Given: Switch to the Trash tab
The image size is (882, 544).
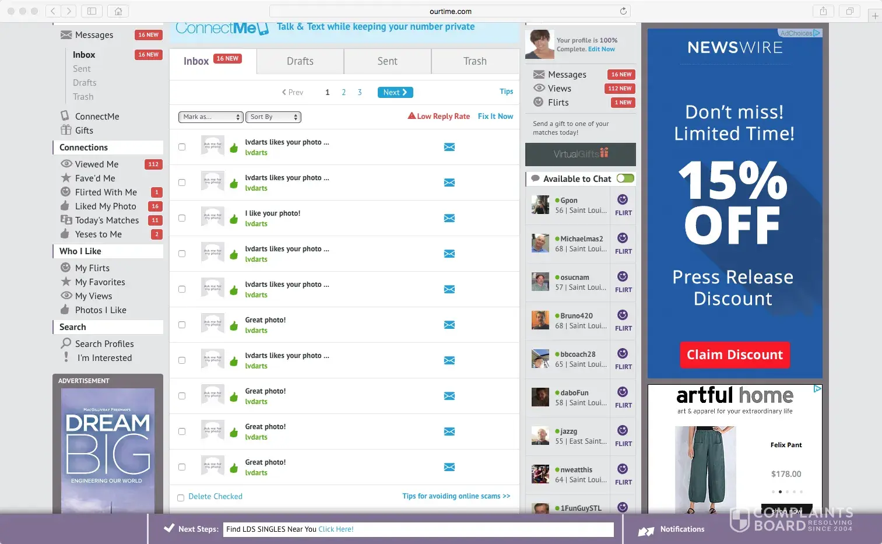Looking at the screenshot, I should pyautogui.click(x=475, y=61).
